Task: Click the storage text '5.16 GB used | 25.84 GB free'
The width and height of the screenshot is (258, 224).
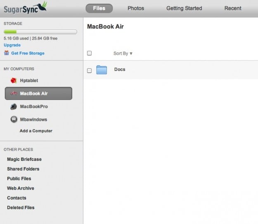Action: (31, 38)
